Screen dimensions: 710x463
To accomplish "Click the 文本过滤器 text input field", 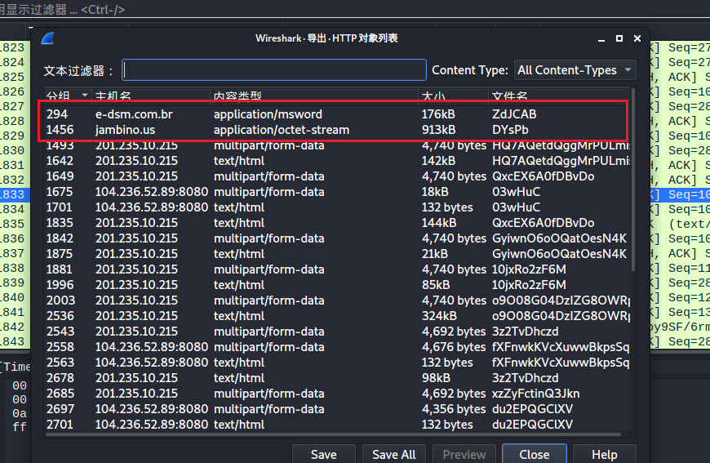I will coord(274,70).
